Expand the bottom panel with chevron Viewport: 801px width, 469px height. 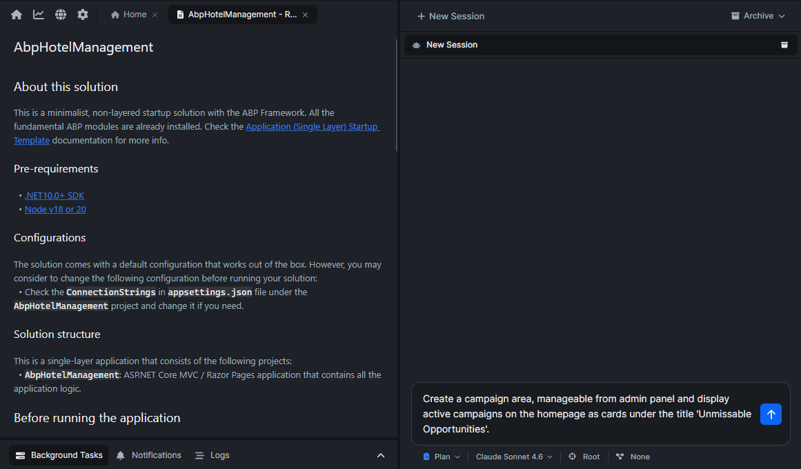tap(381, 455)
